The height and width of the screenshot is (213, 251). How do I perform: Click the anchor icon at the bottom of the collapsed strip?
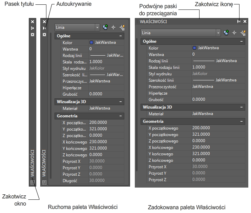pyautogui.click(x=33, y=182)
